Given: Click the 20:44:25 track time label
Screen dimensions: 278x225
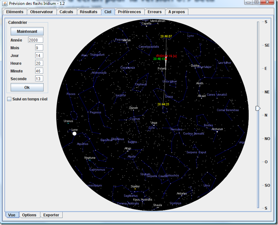Looking at the screenshot, I should 163,104.
